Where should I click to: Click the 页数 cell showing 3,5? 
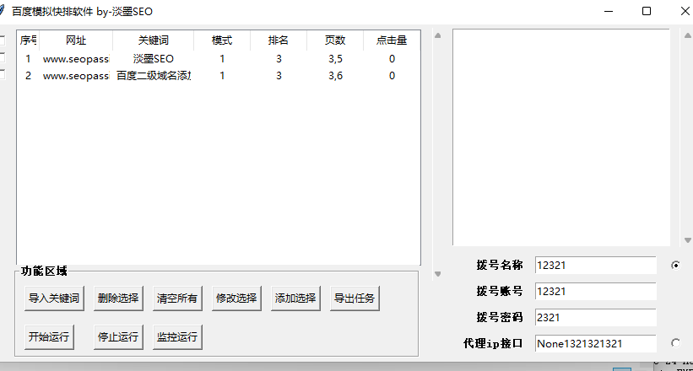pos(335,59)
